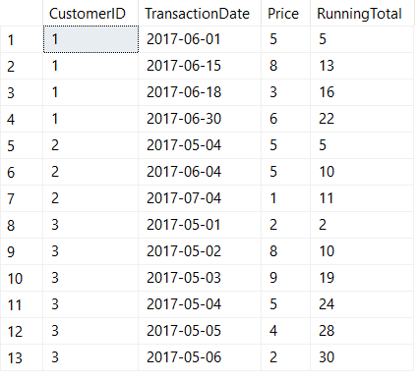The height and width of the screenshot is (379, 419).
Task: Click row header number 13
Action: (x=22, y=357)
